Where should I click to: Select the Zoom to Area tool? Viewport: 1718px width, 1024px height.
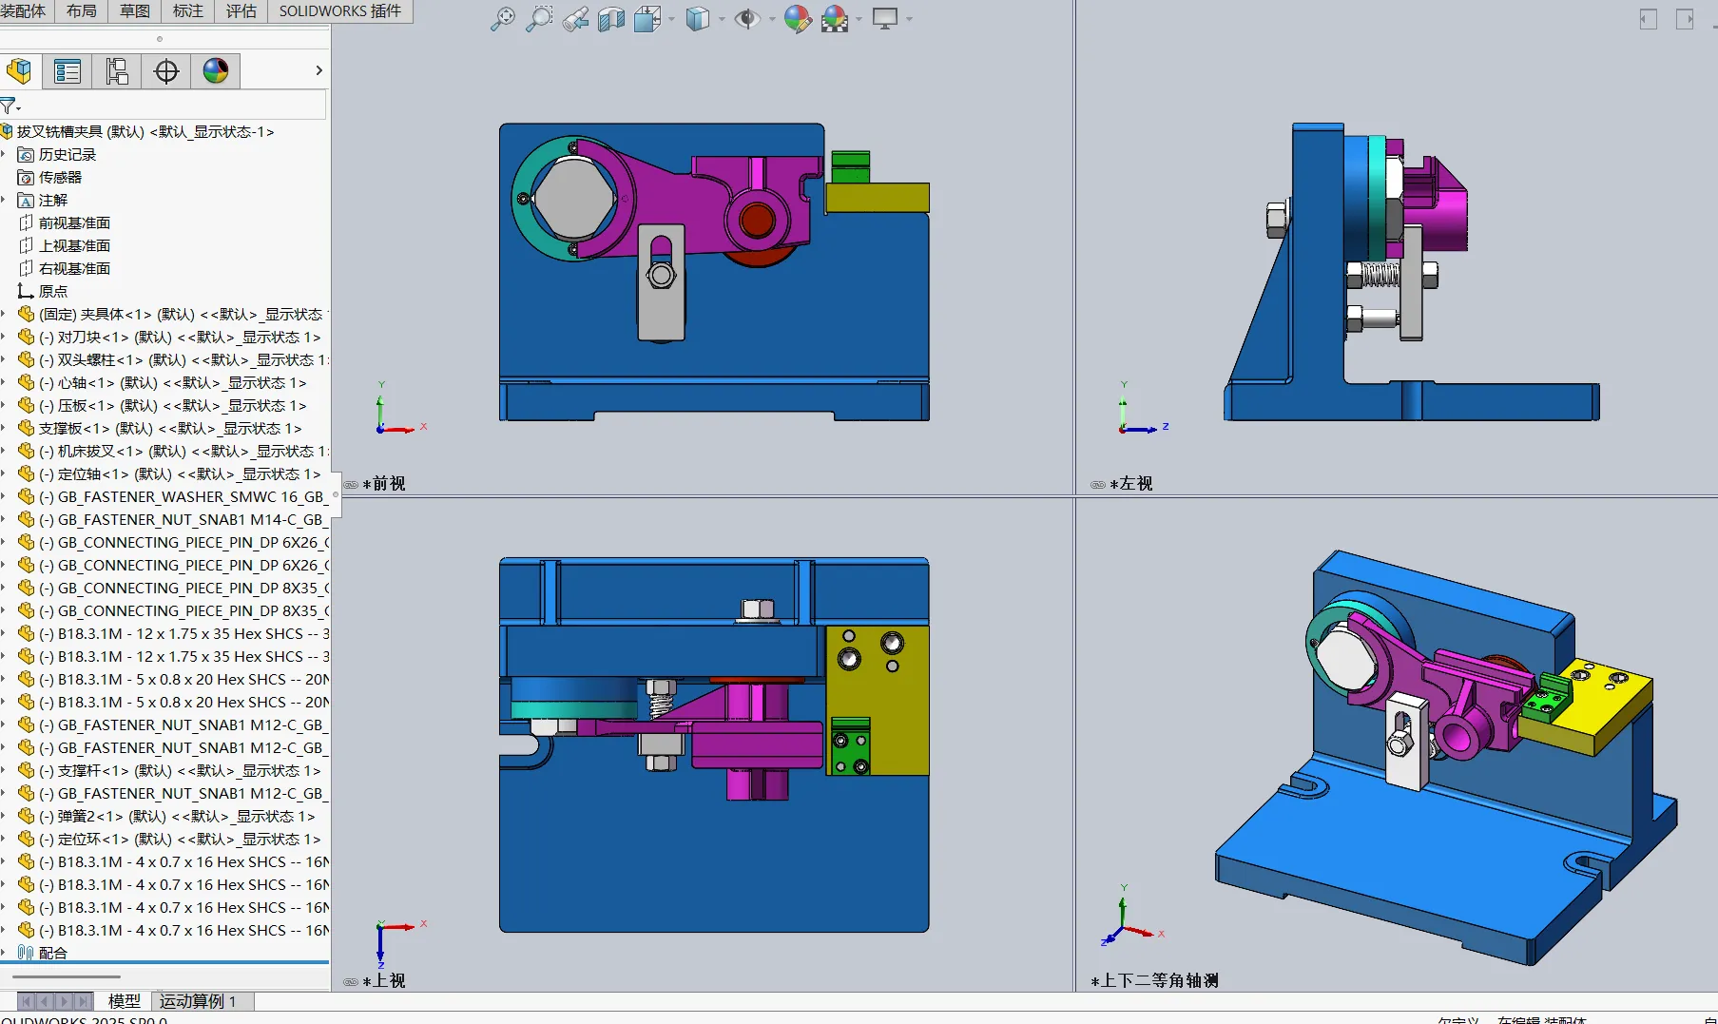click(539, 18)
